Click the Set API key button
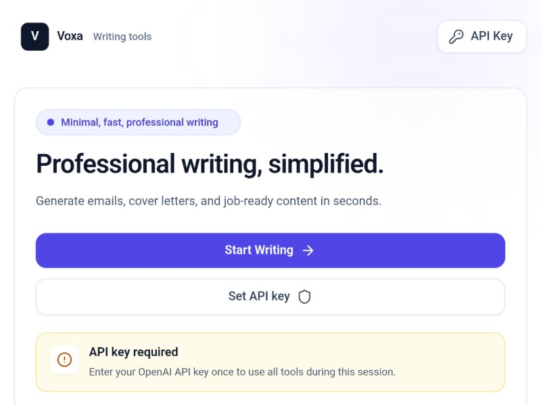This screenshot has height=406, width=541. [x=270, y=296]
